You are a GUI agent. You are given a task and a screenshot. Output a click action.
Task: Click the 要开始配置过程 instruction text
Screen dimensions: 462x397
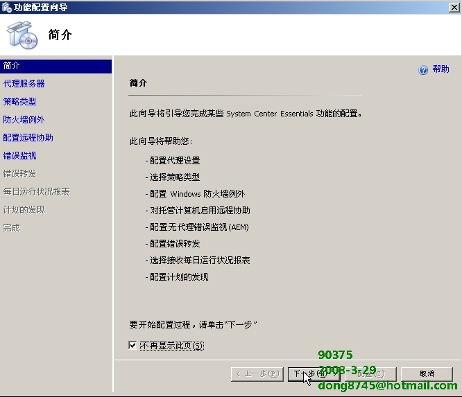coord(193,325)
